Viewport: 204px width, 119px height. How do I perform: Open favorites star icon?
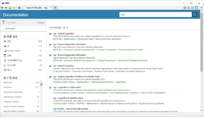pyautogui.click(x=14, y=8)
